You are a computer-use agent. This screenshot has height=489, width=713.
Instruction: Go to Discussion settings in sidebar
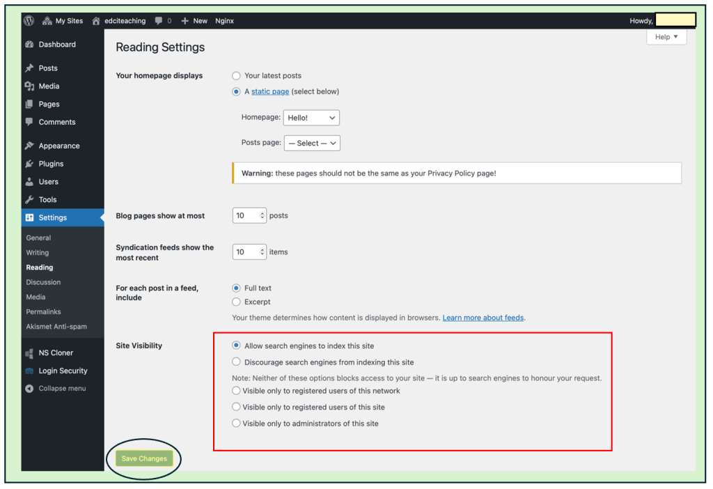pos(44,282)
